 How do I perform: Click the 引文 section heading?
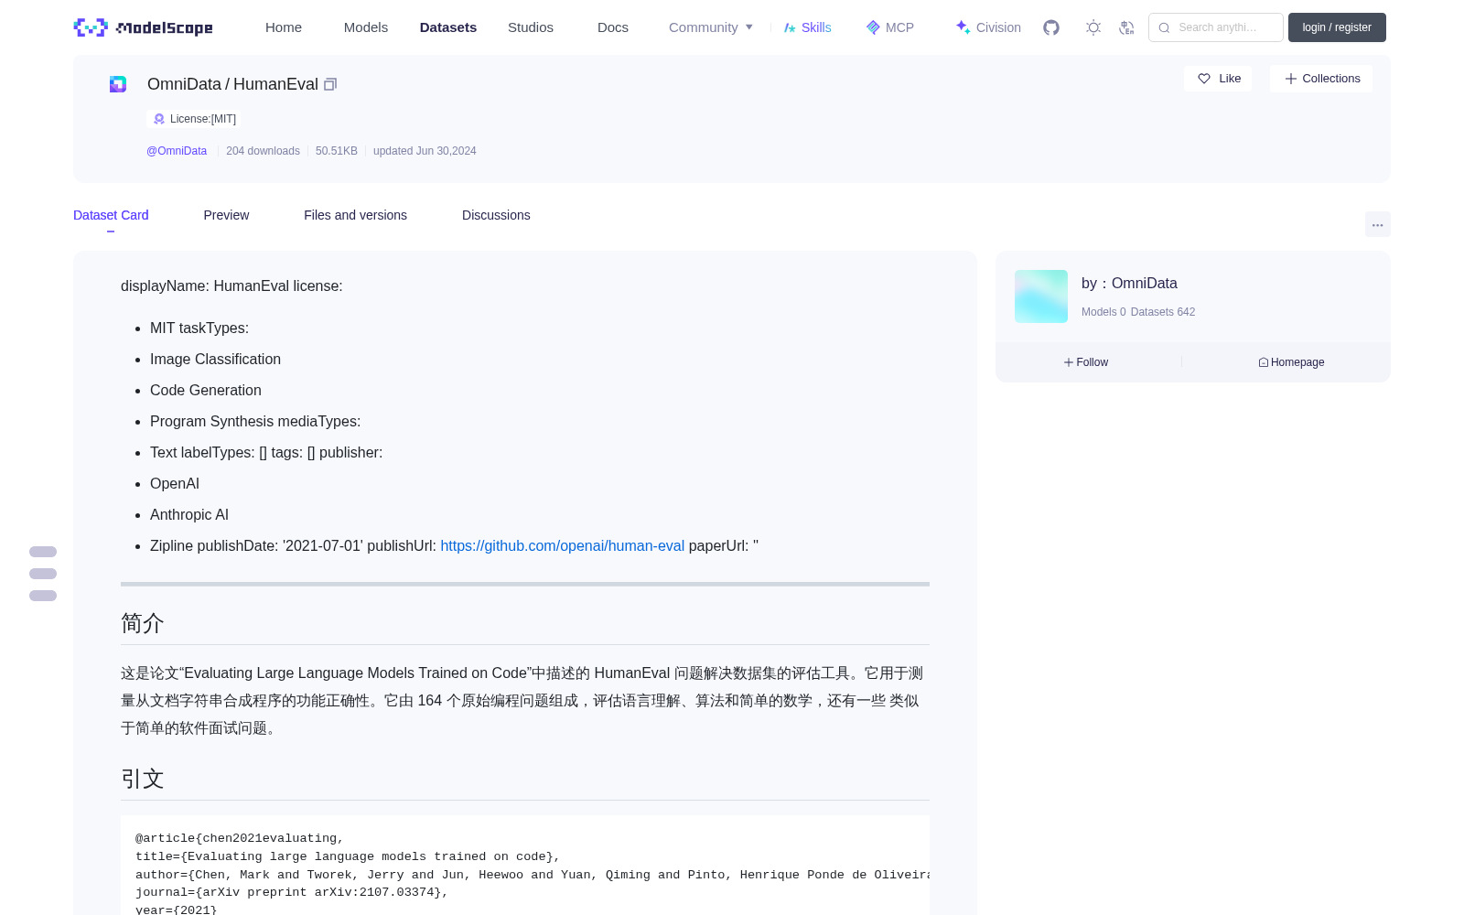(x=143, y=779)
